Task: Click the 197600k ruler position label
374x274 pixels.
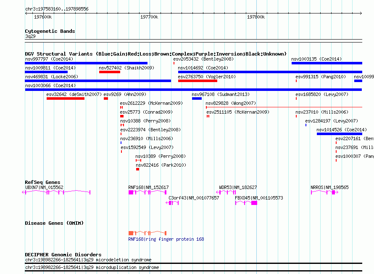Action: pos(43,17)
